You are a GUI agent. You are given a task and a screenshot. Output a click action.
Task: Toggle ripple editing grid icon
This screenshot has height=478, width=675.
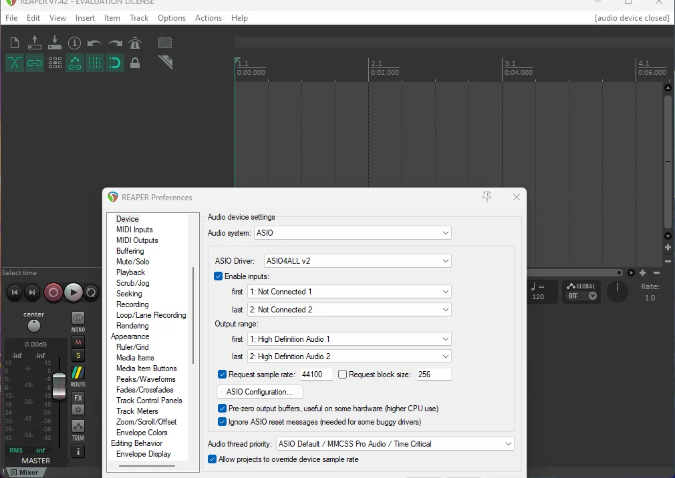pyautogui.click(x=55, y=63)
